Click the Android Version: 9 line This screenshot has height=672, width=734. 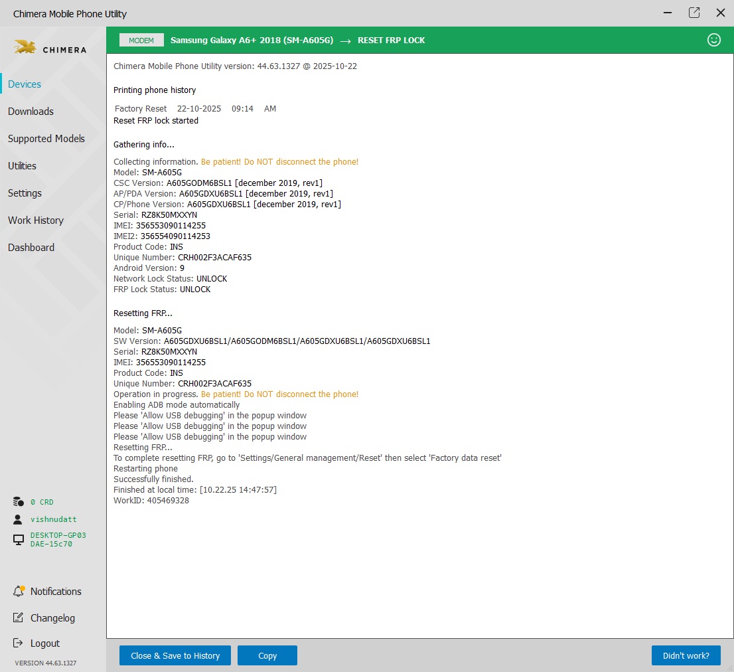149,268
